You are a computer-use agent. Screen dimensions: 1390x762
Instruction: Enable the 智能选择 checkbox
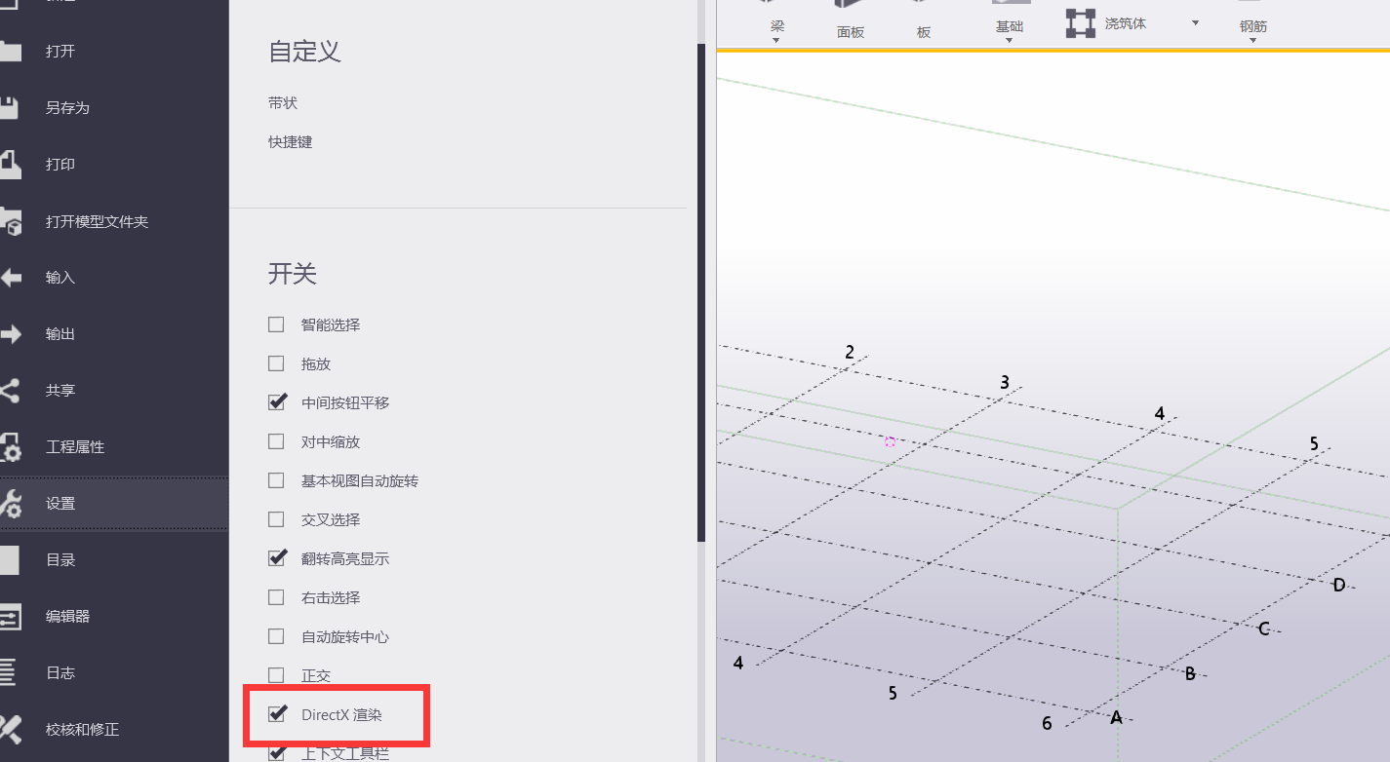pos(276,324)
